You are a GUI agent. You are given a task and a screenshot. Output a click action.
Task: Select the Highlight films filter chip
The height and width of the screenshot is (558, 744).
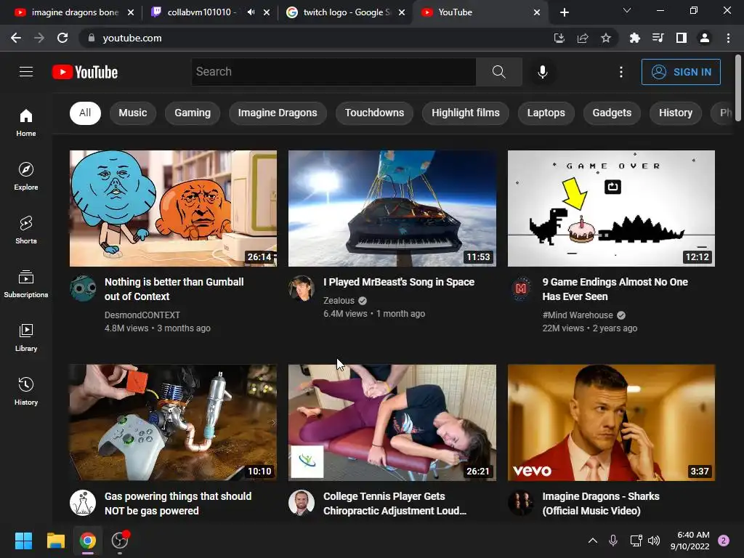click(x=466, y=113)
